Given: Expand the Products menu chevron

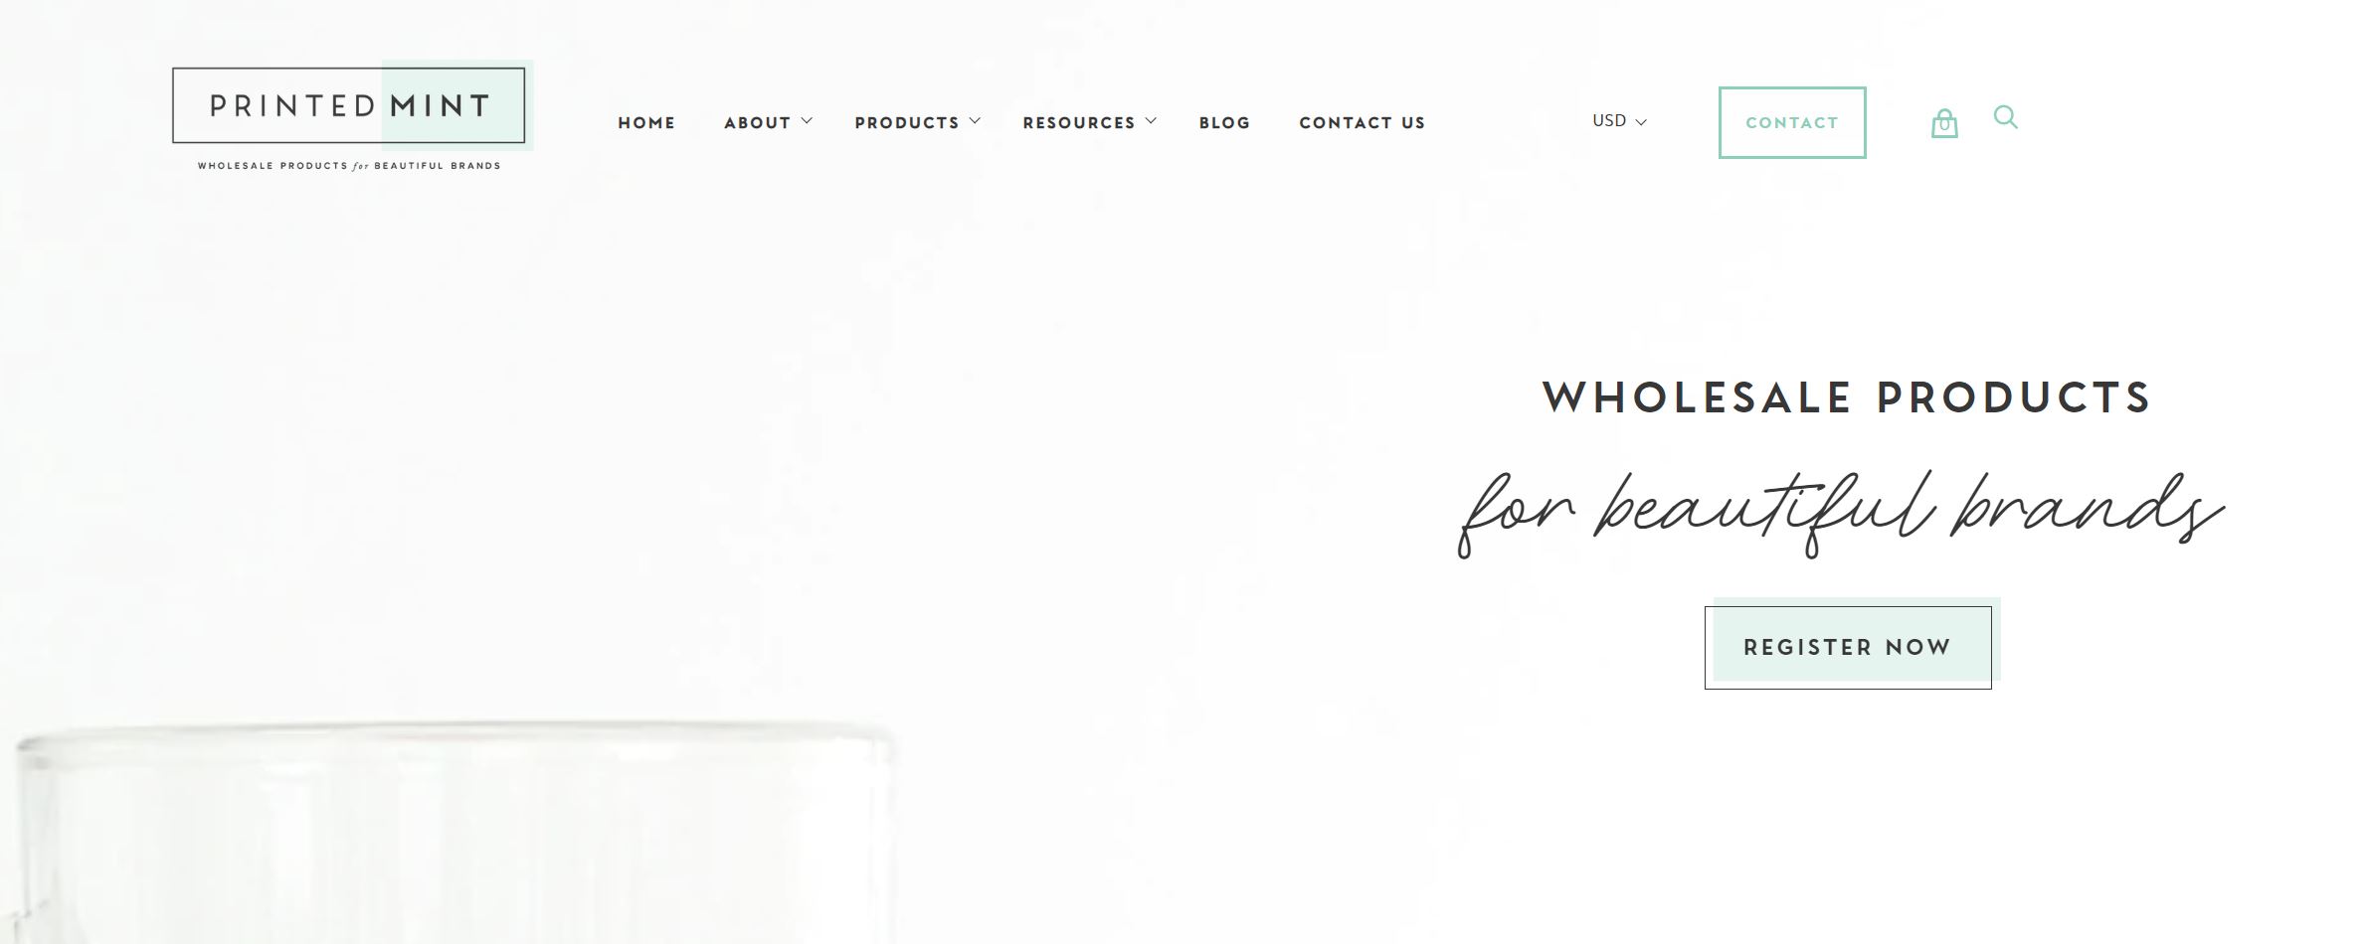Looking at the screenshot, I should 975,121.
